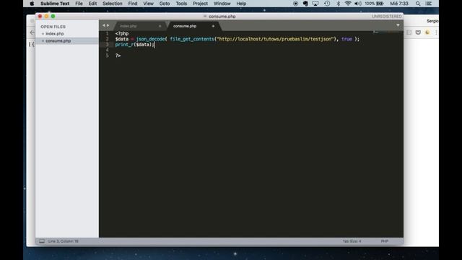Click the battery 100% indicator

(374, 4)
